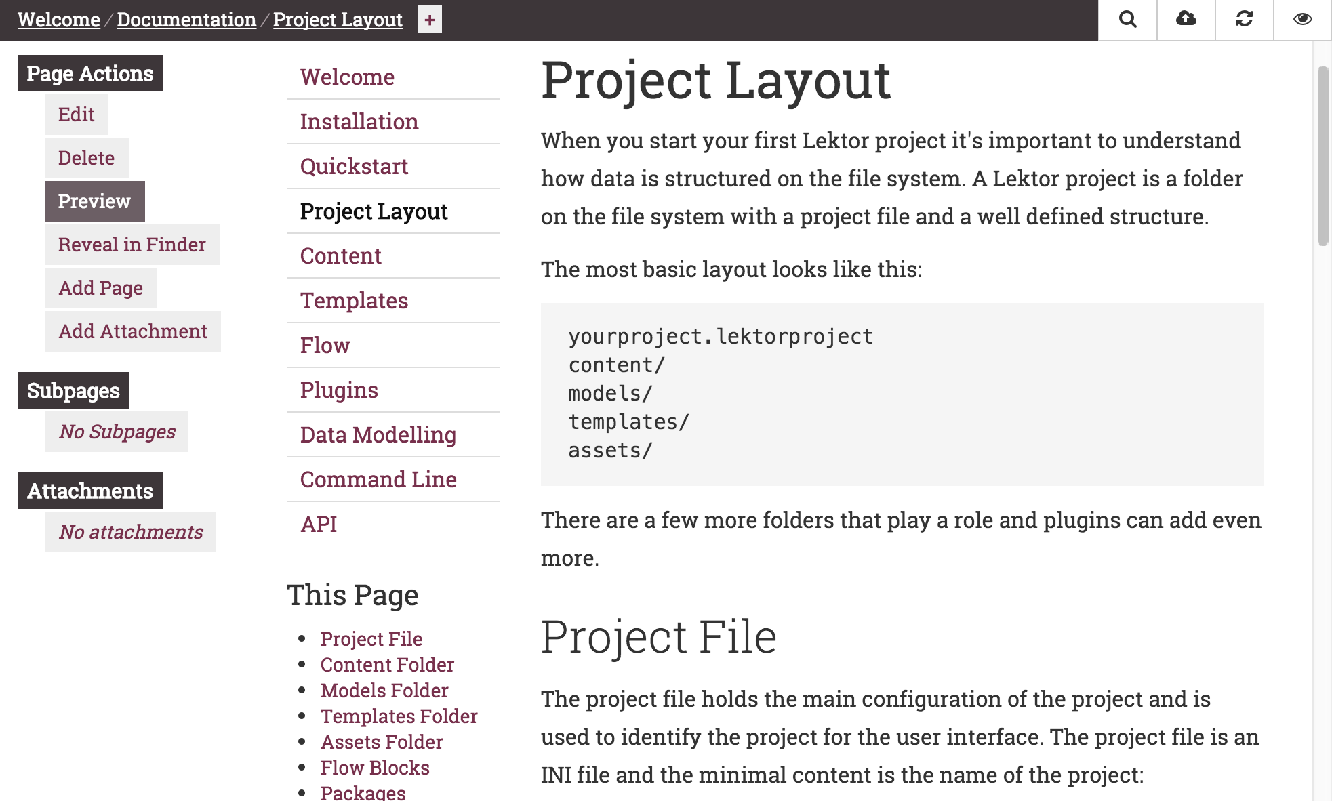The width and height of the screenshot is (1332, 801).
Task: Jump to Assets Folder section
Action: point(382,742)
